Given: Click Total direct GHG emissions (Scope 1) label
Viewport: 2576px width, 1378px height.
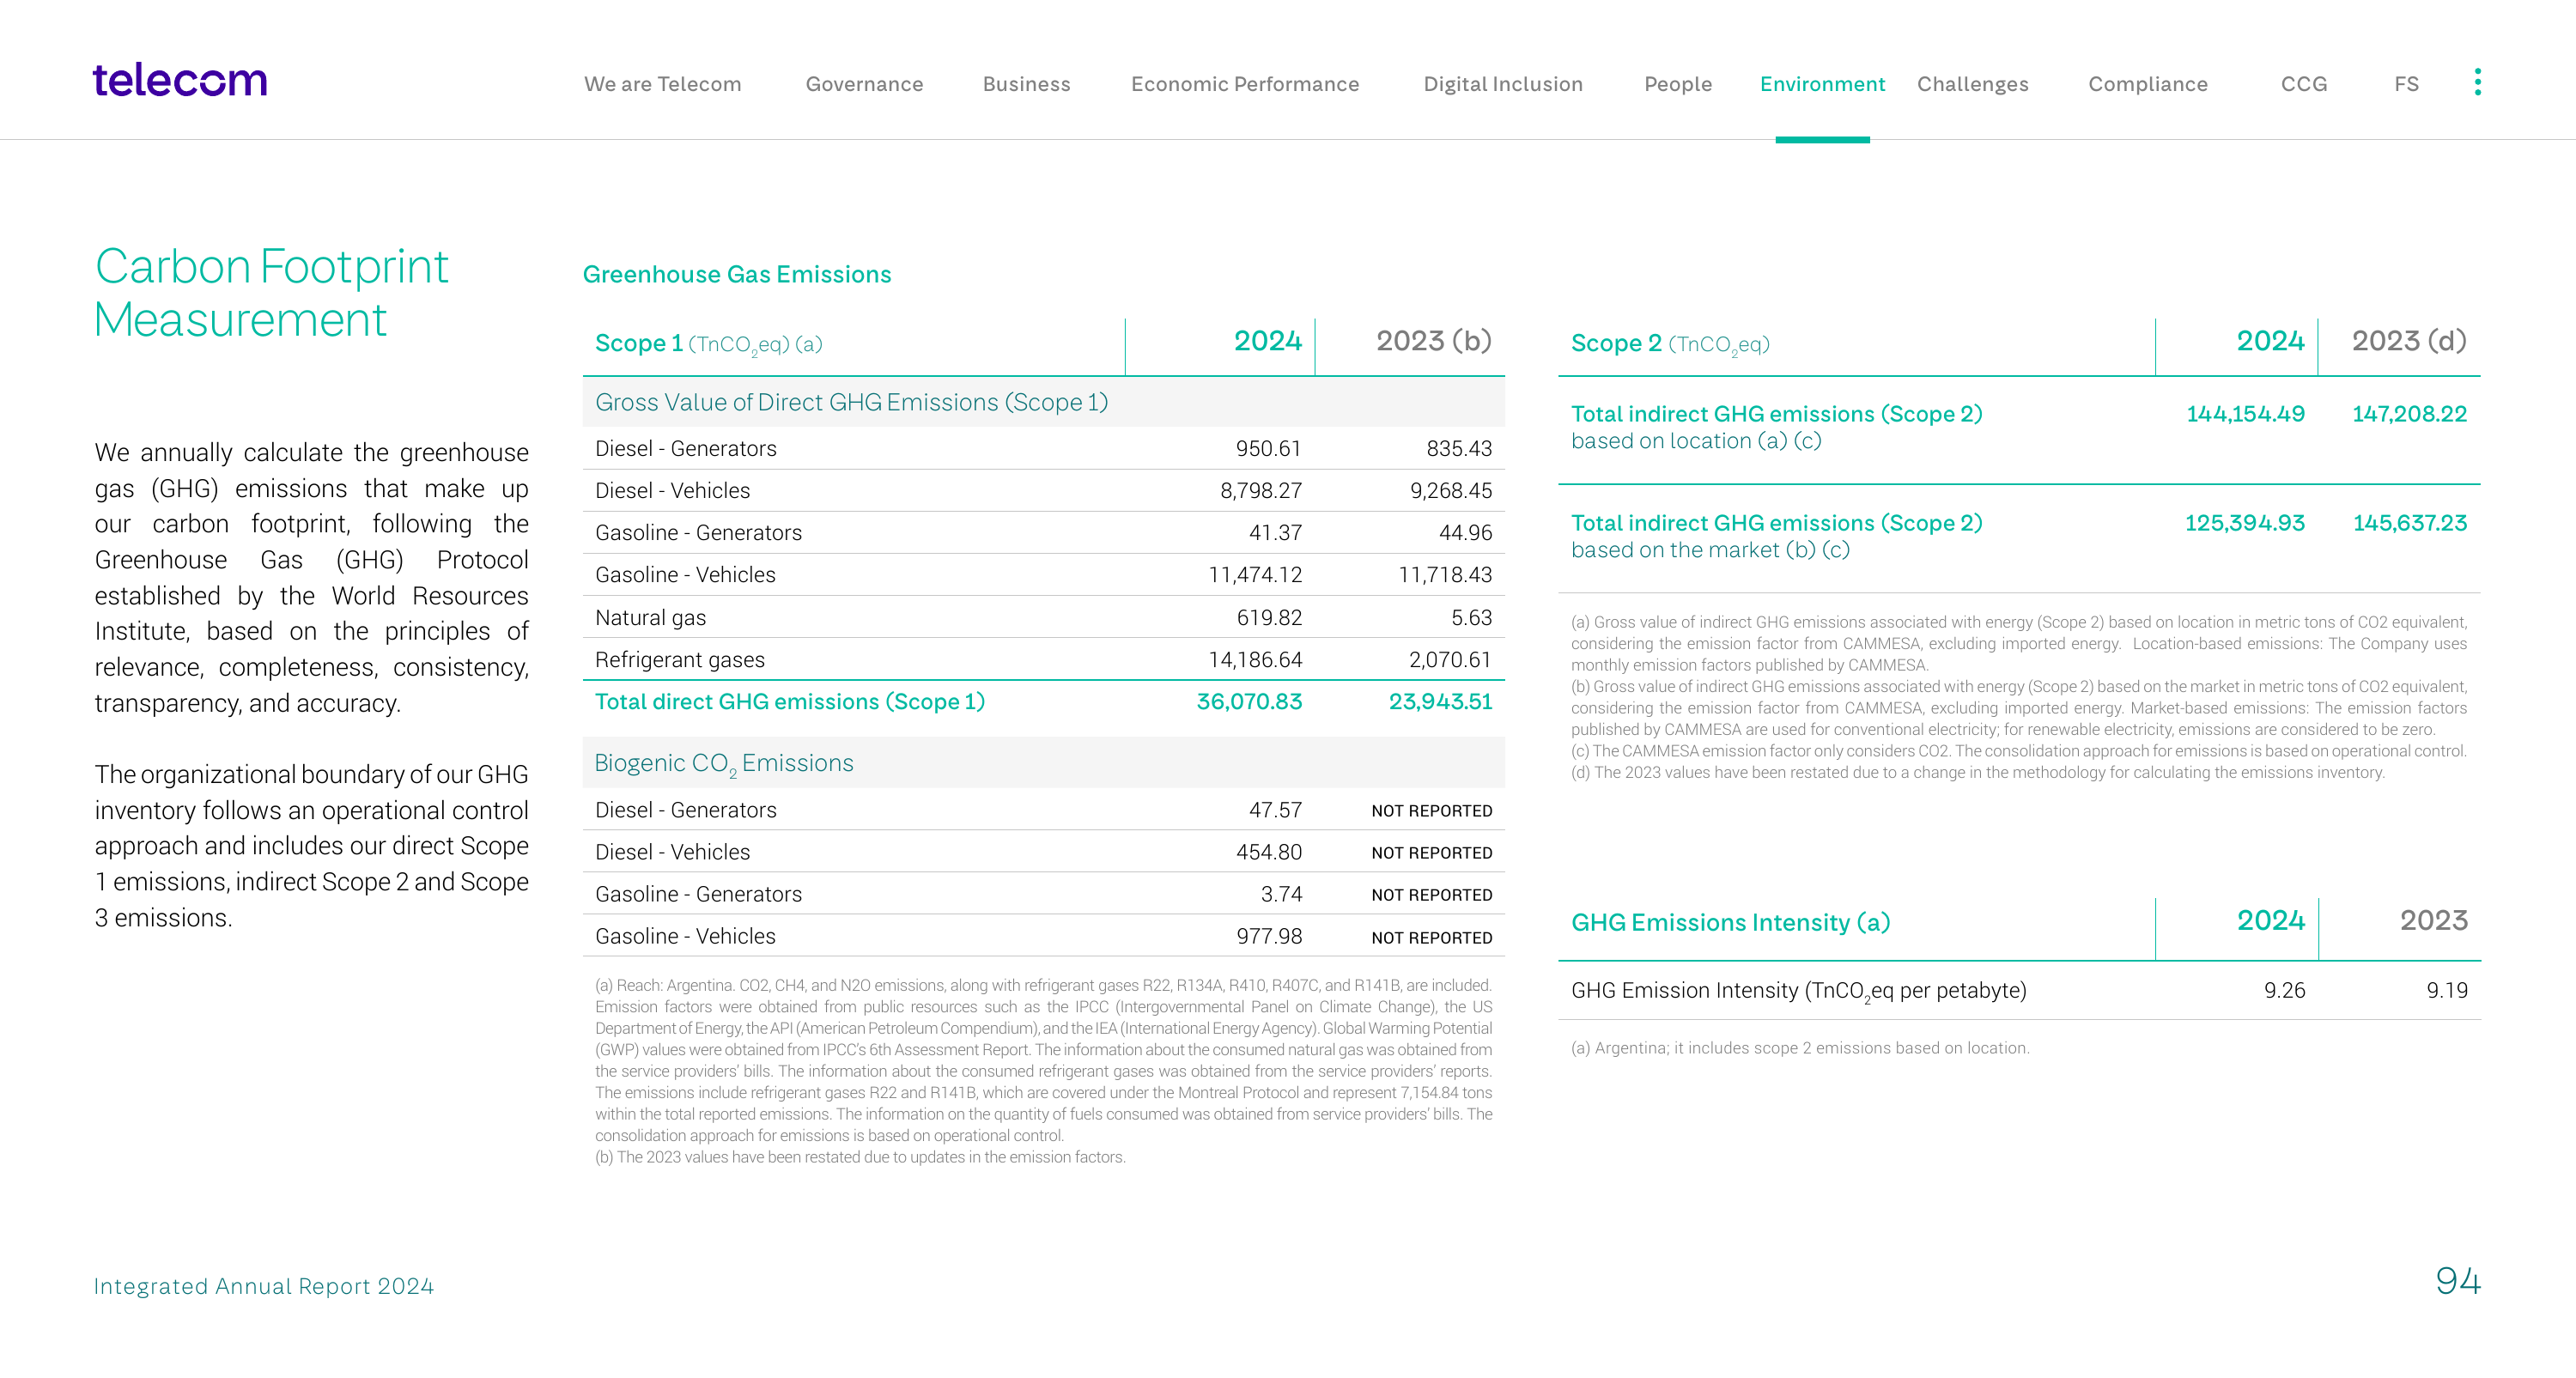Looking at the screenshot, I should pos(790,702).
